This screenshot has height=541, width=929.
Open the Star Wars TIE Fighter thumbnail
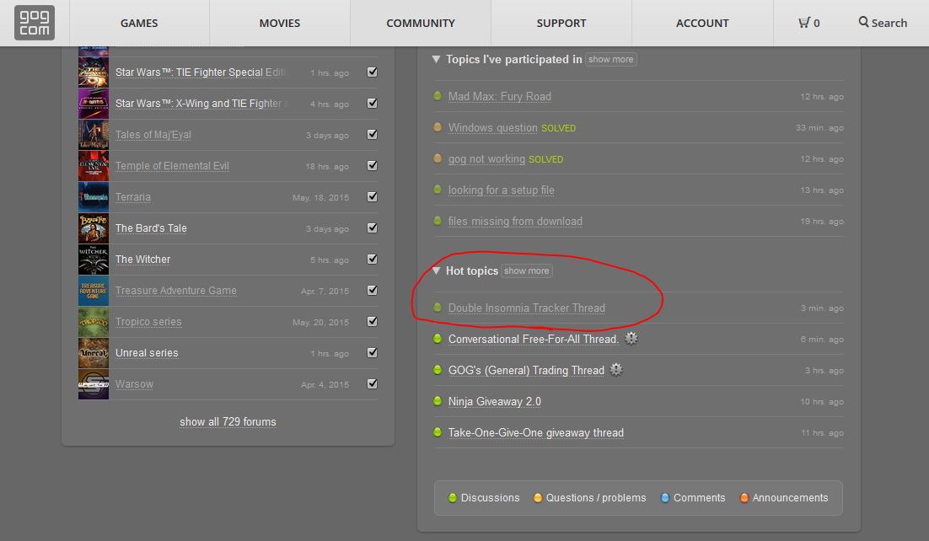click(x=94, y=72)
